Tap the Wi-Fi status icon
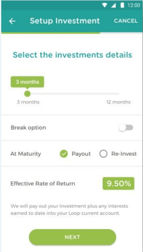The width and height of the screenshot is (143, 252). [x=105, y=5]
